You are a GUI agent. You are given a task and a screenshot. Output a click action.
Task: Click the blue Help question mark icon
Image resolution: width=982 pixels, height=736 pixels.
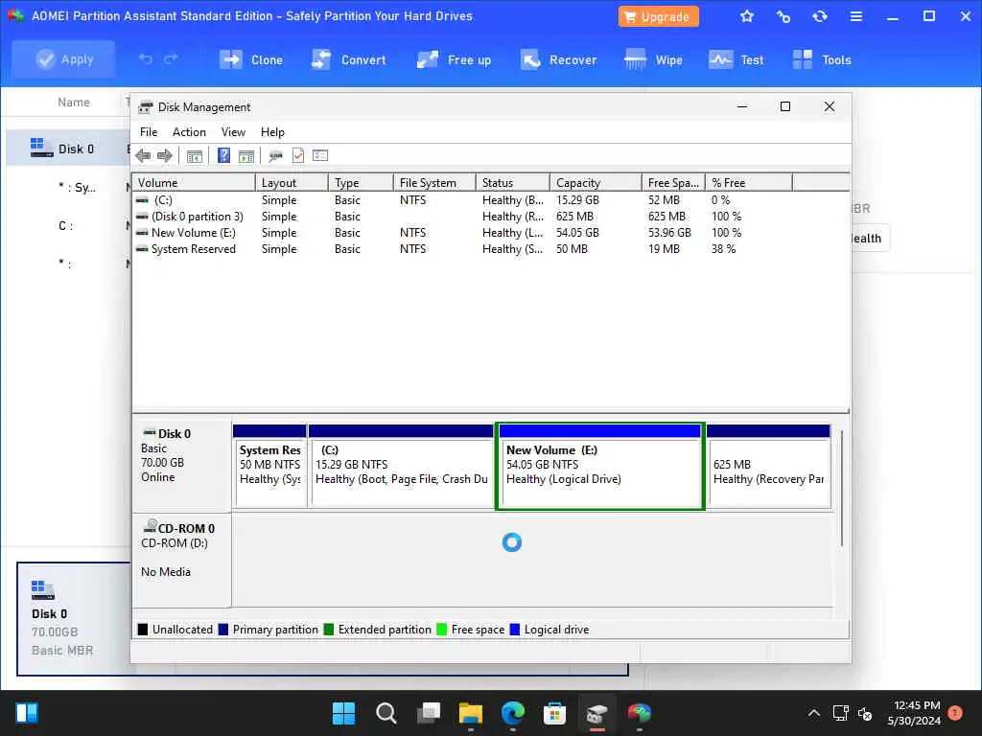coord(223,155)
